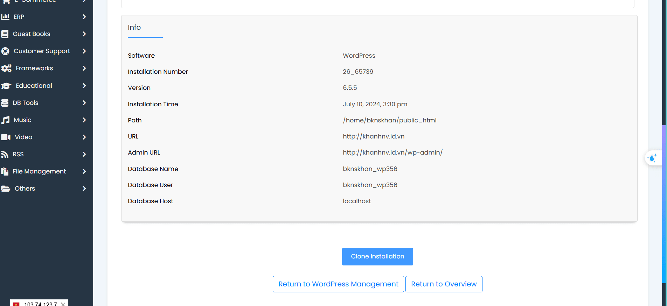Expand the File Management chevron
Screen dimensions: 667x306
(84, 171)
